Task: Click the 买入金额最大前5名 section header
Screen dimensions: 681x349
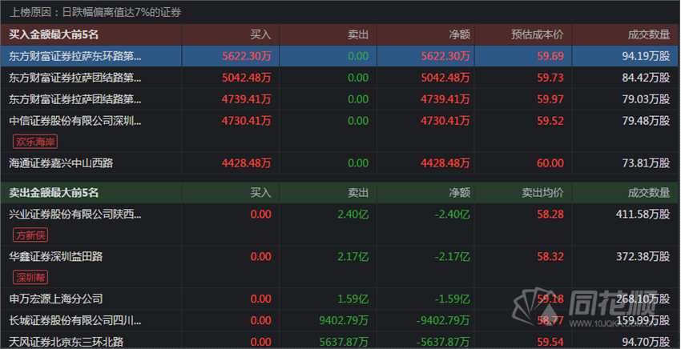Action: pyautogui.click(x=54, y=34)
